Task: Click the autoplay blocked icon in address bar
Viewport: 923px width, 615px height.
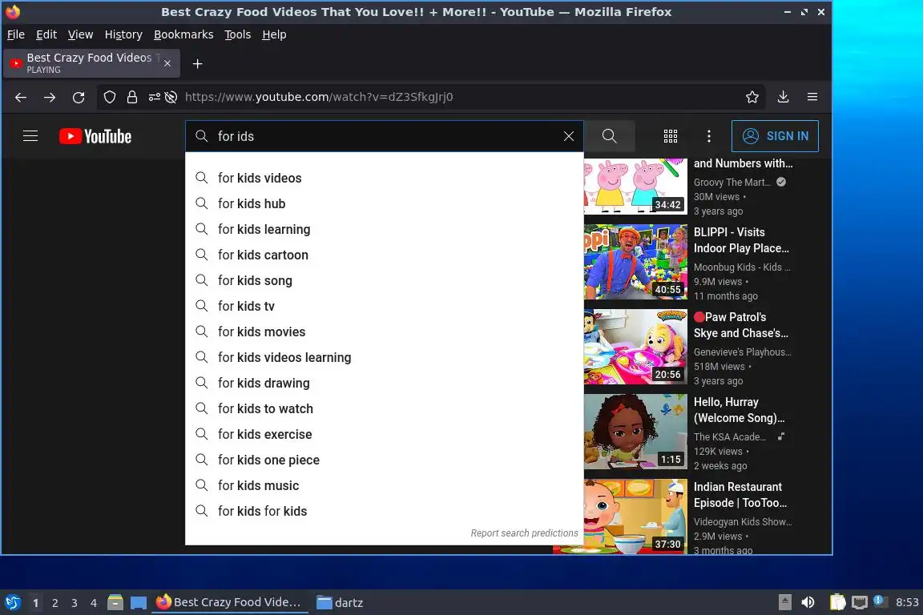Action: pos(171,97)
